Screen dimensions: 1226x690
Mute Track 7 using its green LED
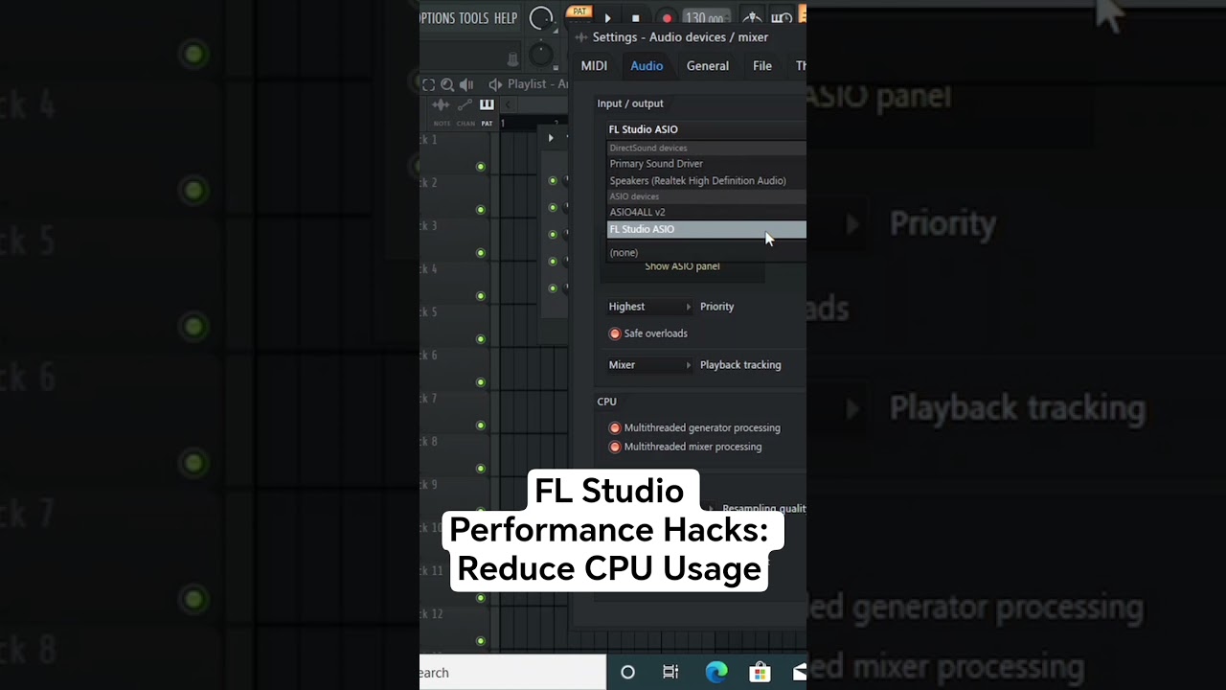coord(481,425)
